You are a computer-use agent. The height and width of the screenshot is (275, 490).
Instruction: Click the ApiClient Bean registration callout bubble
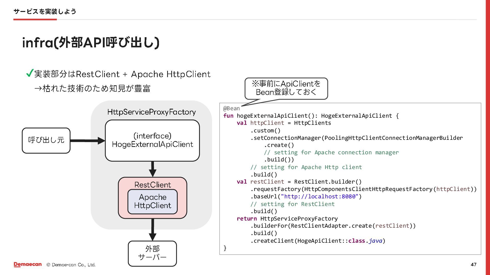pos(286,88)
